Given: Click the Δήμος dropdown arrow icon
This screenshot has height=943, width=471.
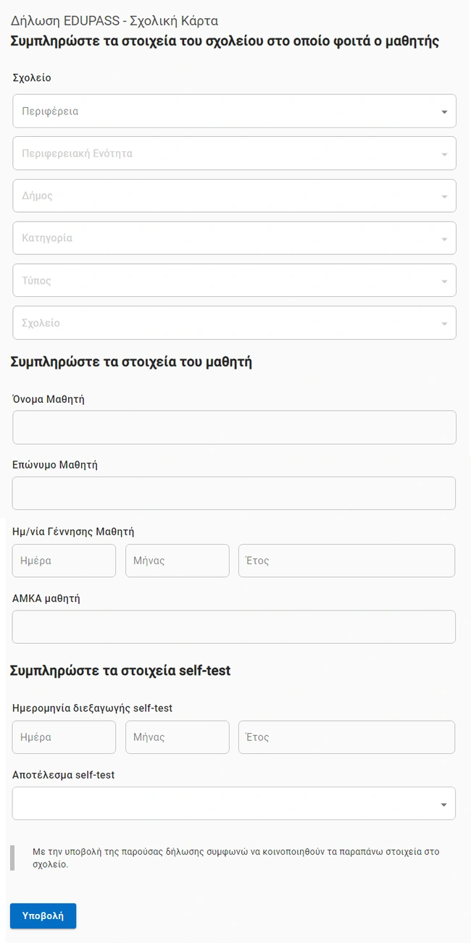Looking at the screenshot, I should [443, 196].
